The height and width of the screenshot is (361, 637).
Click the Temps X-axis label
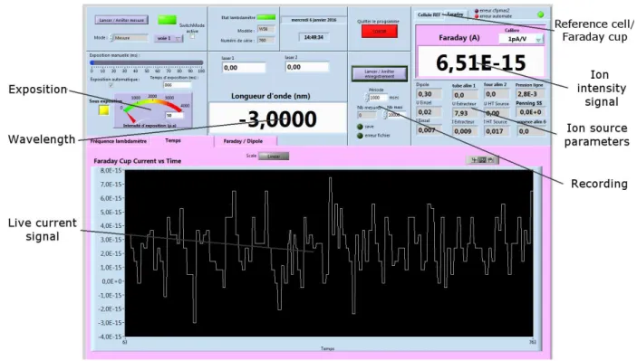pyautogui.click(x=327, y=348)
